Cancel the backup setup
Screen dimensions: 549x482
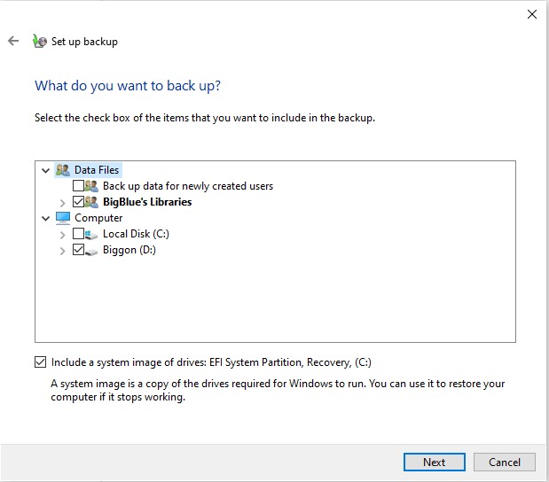(504, 462)
